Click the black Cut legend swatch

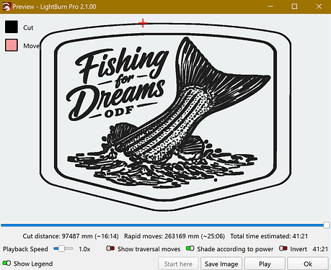tap(12, 27)
